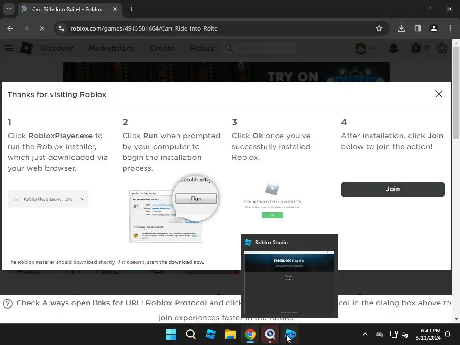Click the address bar URL
Viewport: 460px width, 345px height.
coord(144,28)
